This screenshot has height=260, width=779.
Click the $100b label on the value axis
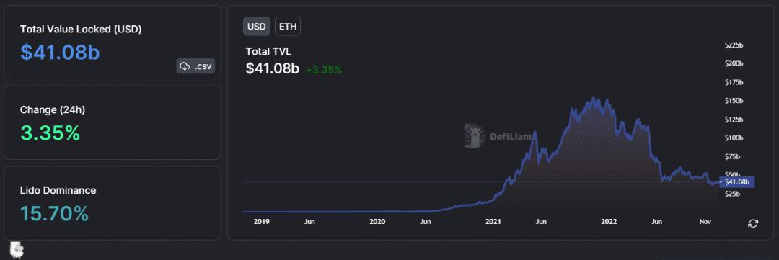(734, 138)
